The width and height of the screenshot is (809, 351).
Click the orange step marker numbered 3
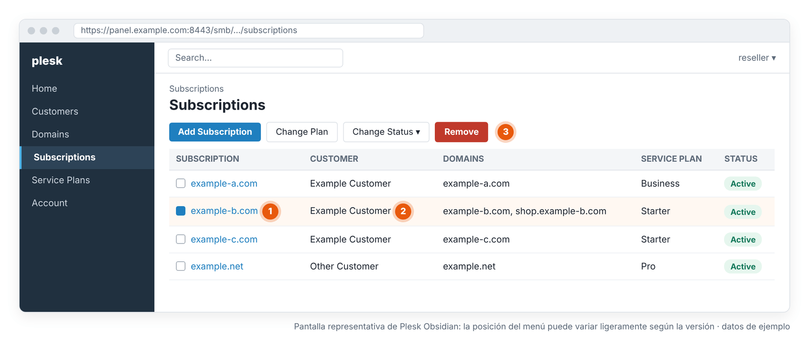coord(506,132)
